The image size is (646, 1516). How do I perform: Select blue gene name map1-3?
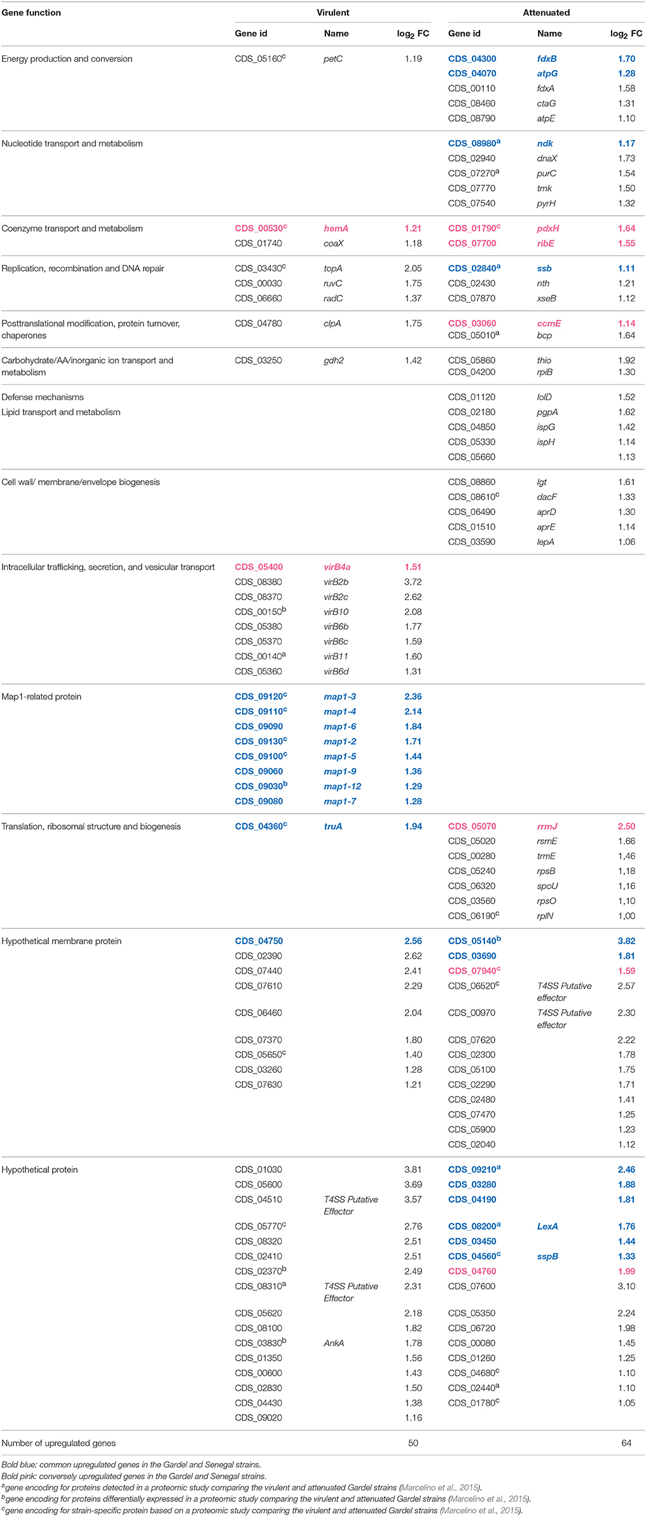tap(340, 697)
